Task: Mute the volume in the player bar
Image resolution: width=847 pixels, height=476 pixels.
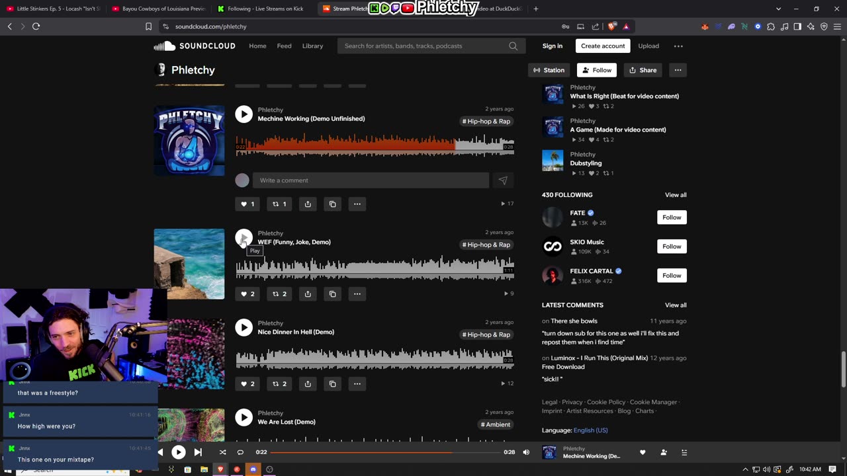Action: point(526,452)
